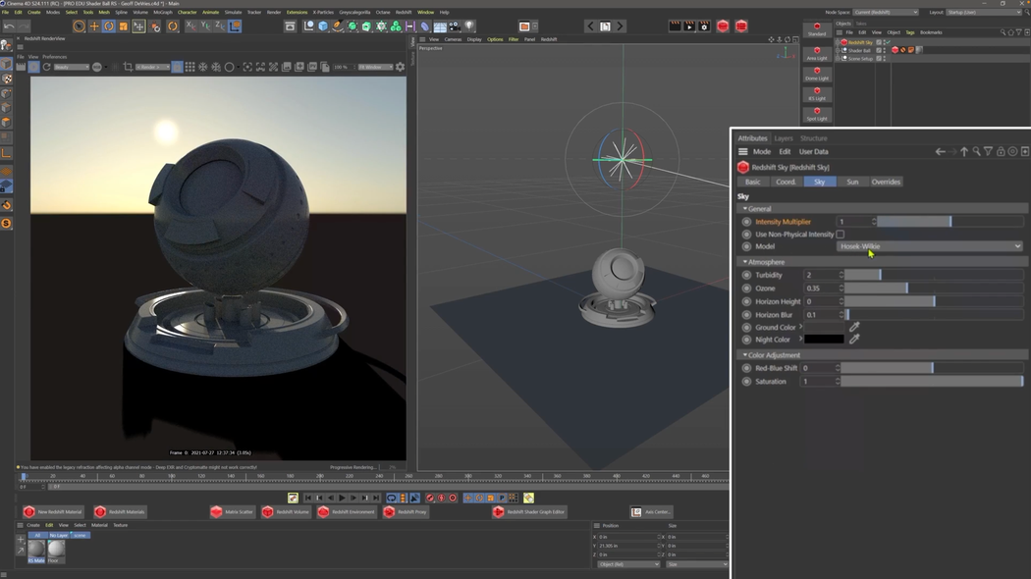Enable Use Non-Physical Intensity
Screen dimensions: 1031x579
click(841, 234)
